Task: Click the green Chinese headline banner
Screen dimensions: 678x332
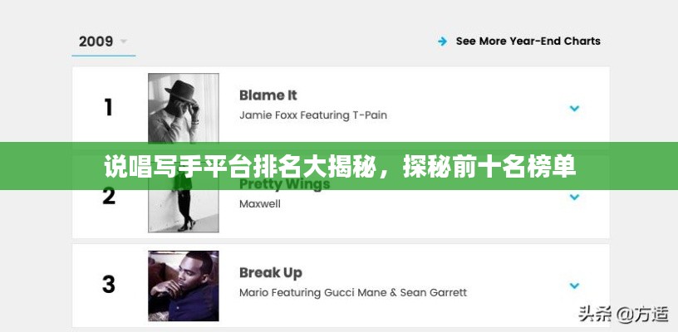Action: [339, 166]
